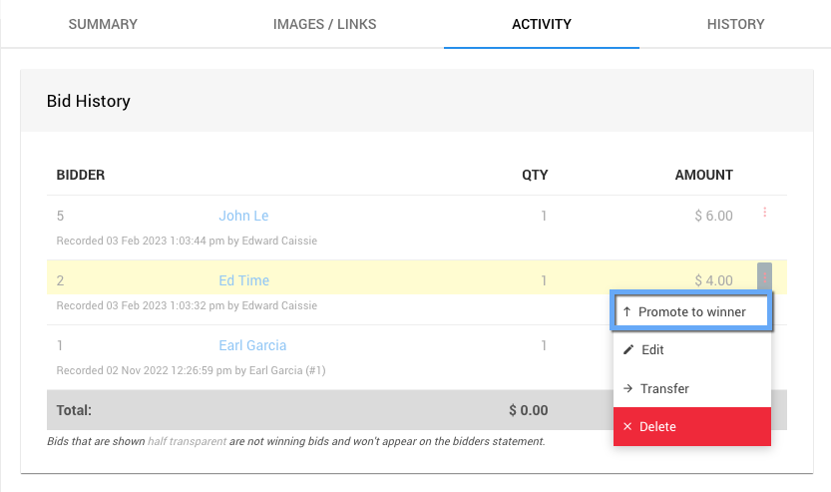View the Earl Garcia bidder link
Screen dimensions: 831x492
252,345
